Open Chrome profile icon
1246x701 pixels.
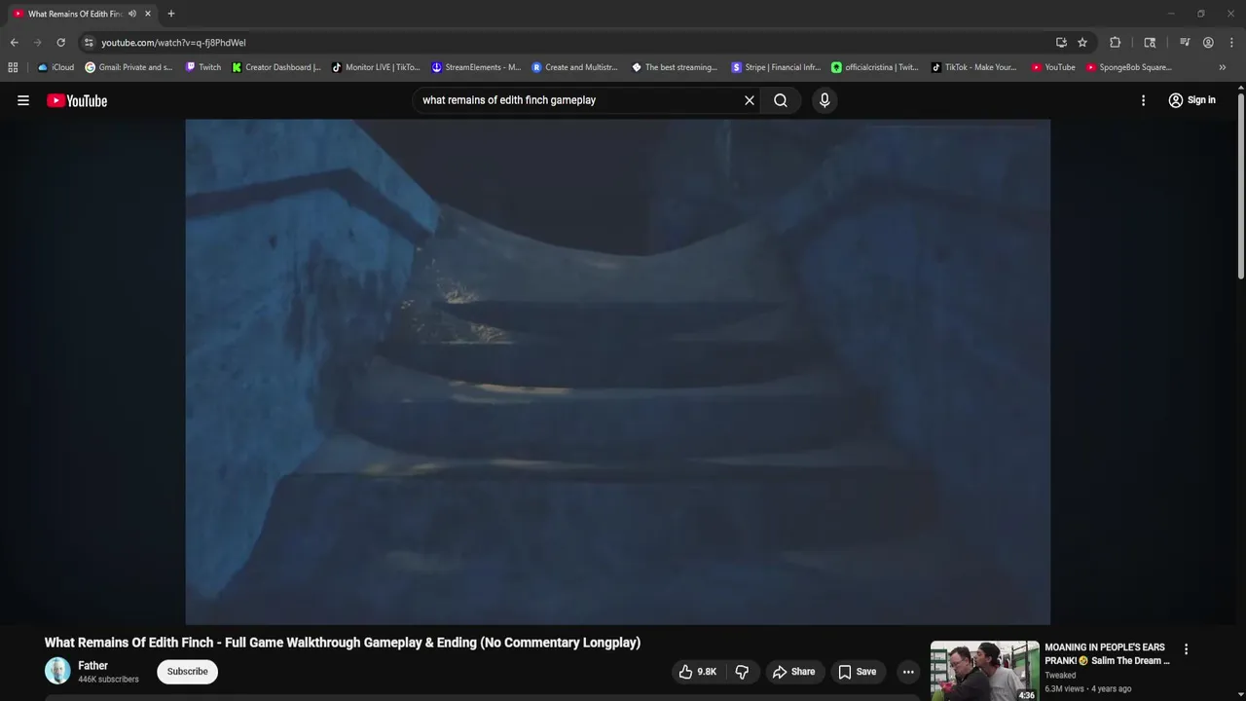1208,43
